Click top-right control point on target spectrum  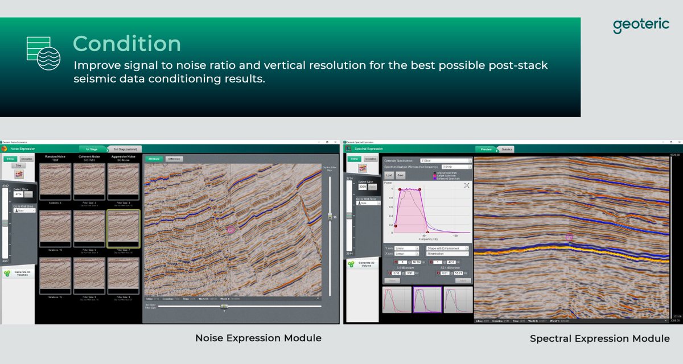pos(419,189)
